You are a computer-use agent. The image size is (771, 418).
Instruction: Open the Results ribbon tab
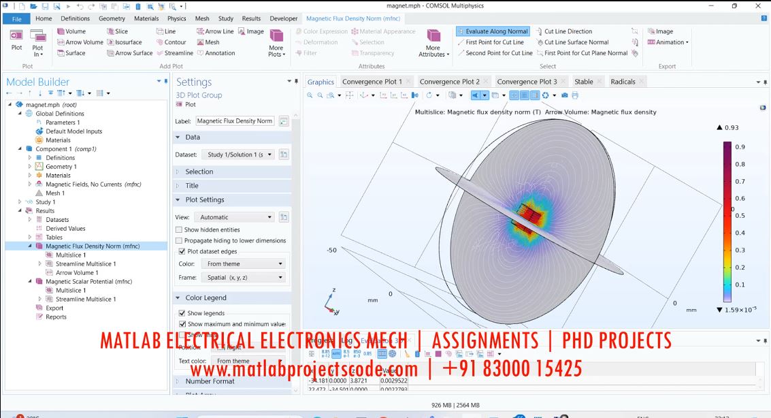(x=251, y=18)
